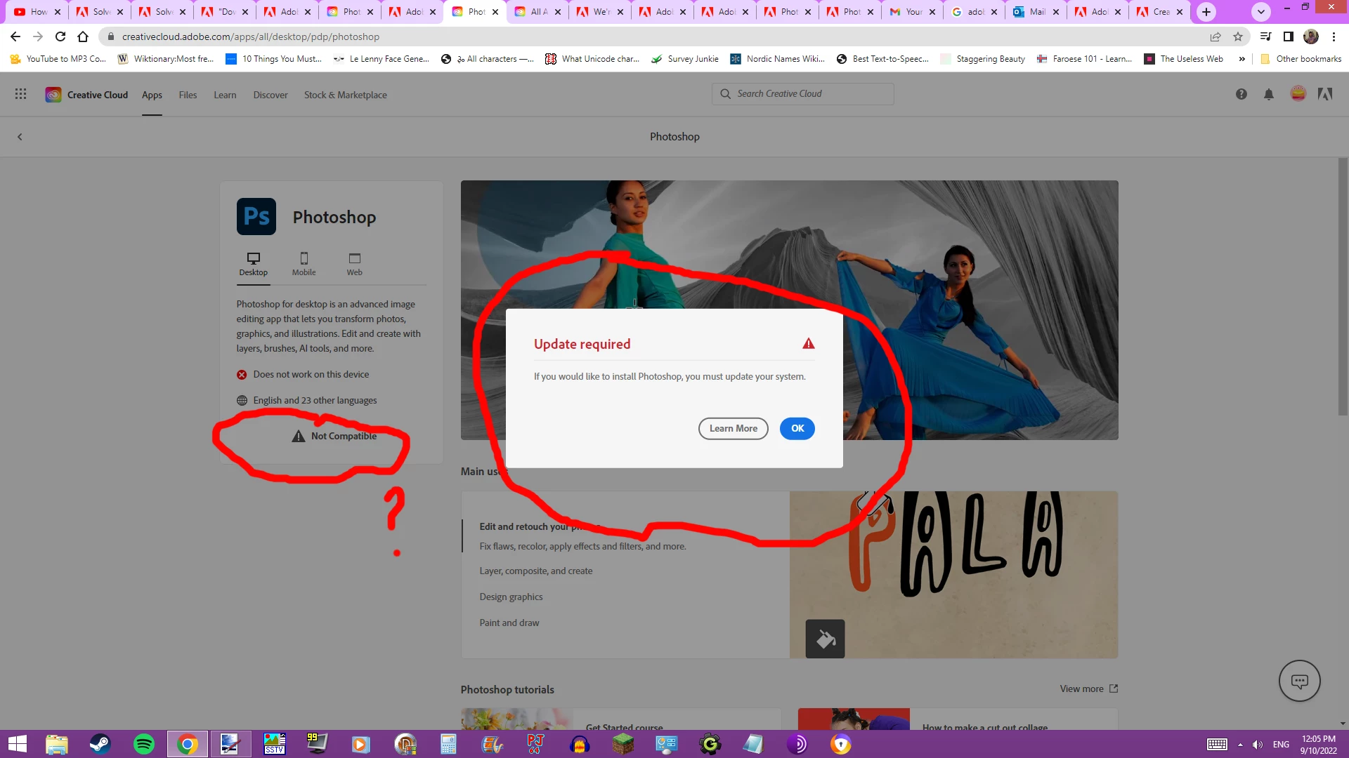Expand the bookmarks overflow chevron

coord(1242,59)
